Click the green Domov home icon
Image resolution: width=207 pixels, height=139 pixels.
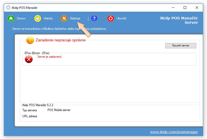tap(11, 18)
